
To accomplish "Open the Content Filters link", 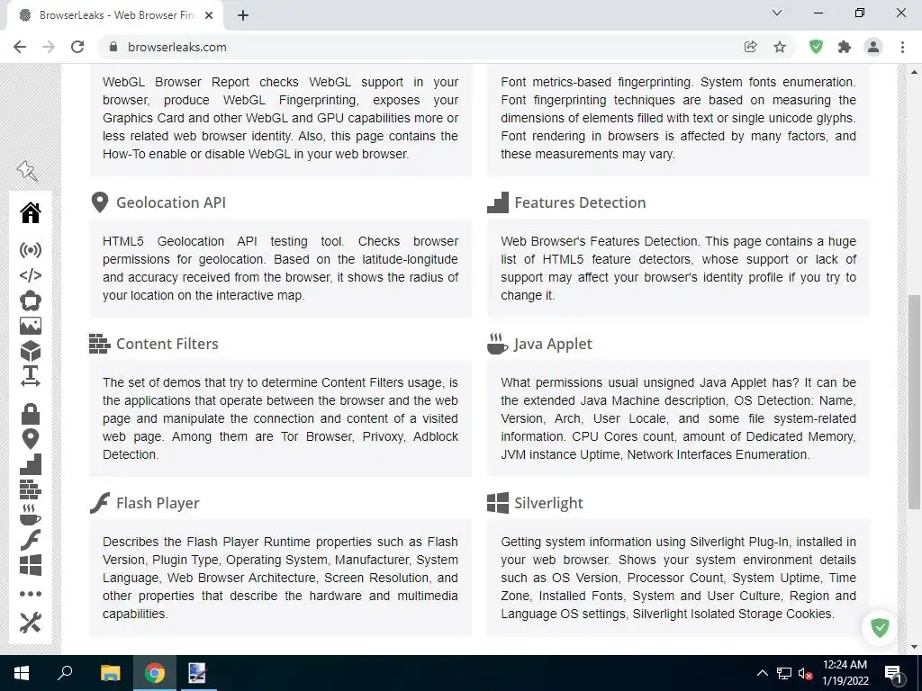I will coord(167,344).
